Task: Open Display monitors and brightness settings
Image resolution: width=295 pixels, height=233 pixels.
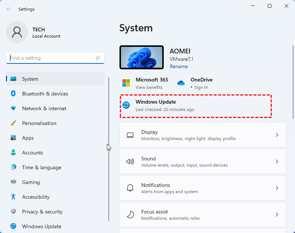Action: 202,135
